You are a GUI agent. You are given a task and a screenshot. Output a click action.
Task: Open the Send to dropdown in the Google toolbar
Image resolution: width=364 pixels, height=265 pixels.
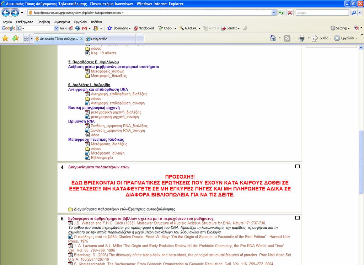pos(239,28)
